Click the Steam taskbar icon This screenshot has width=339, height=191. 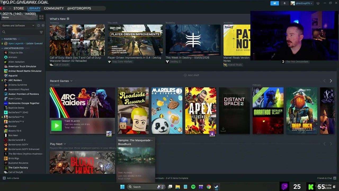[216, 187]
